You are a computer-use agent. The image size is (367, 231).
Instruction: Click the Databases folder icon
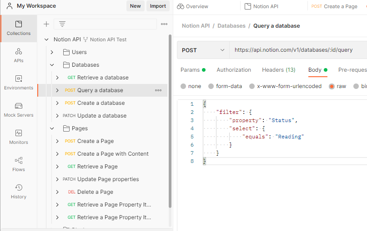[x=66, y=65]
